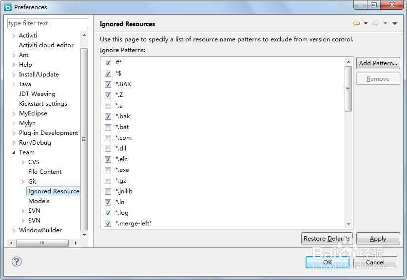Image resolution: width=407 pixels, height=280 pixels.
Task: Expand the Ant tree node
Action: click(14, 55)
